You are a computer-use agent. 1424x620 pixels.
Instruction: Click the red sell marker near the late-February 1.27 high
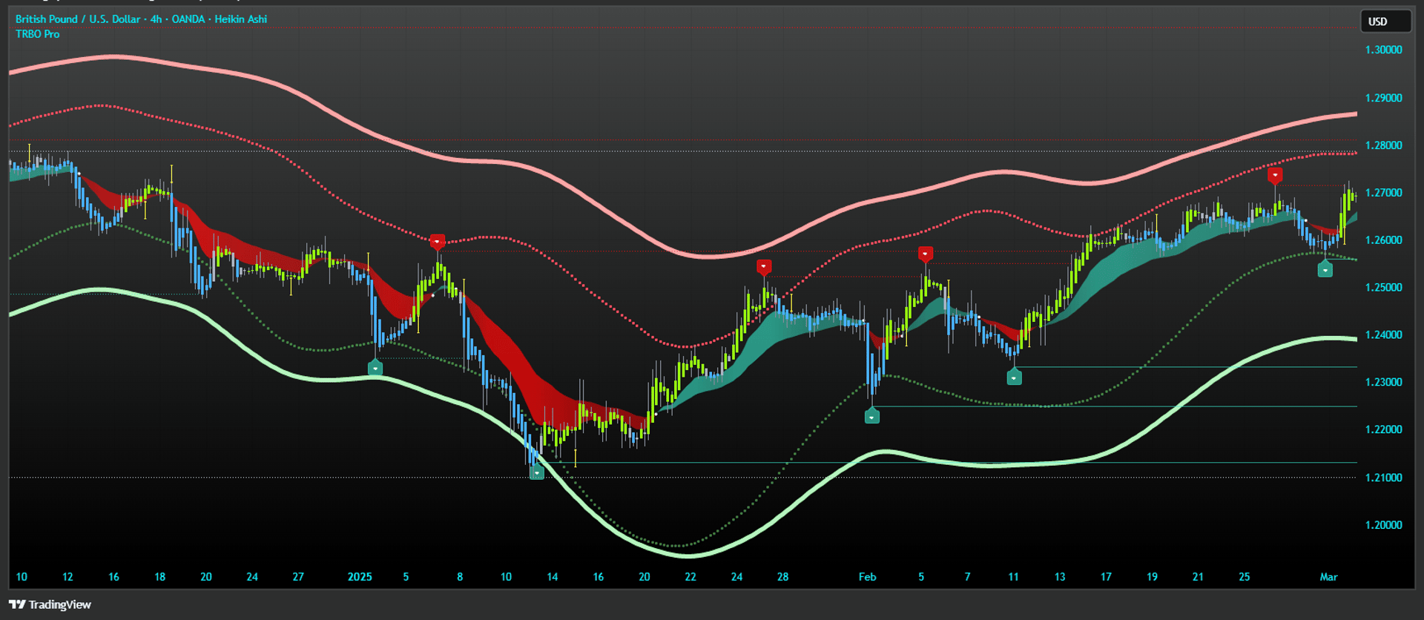[x=1275, y=176]
